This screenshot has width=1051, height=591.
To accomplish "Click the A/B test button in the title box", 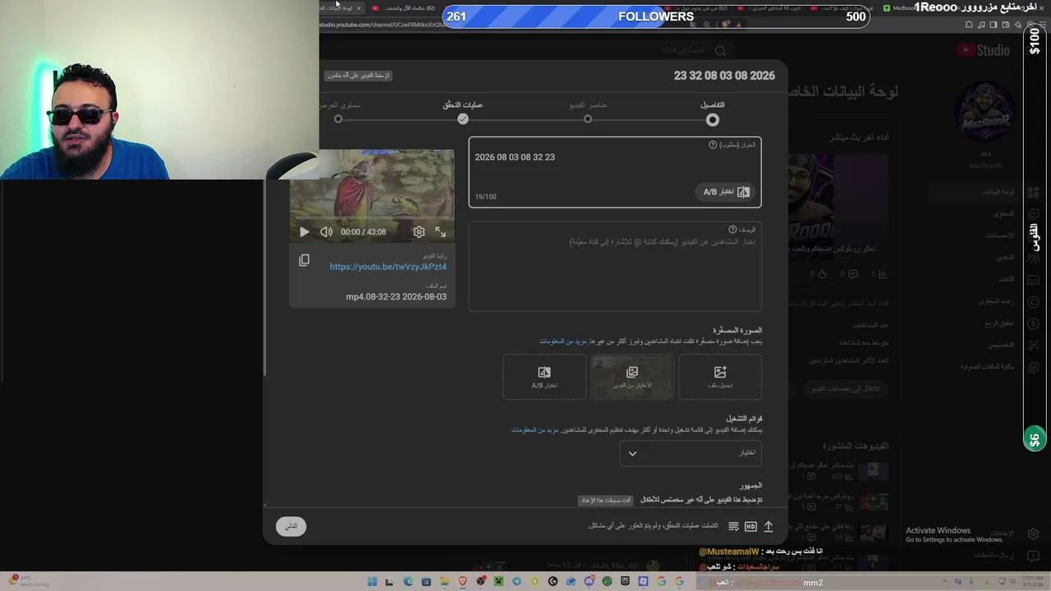I will pos(727,192).
